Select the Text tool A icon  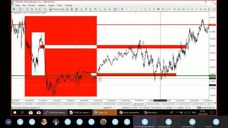tap(150, 9)
